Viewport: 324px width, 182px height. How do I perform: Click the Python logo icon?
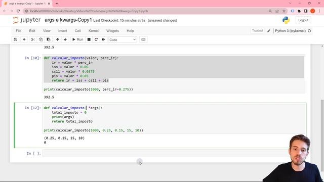tap(286, 20)
